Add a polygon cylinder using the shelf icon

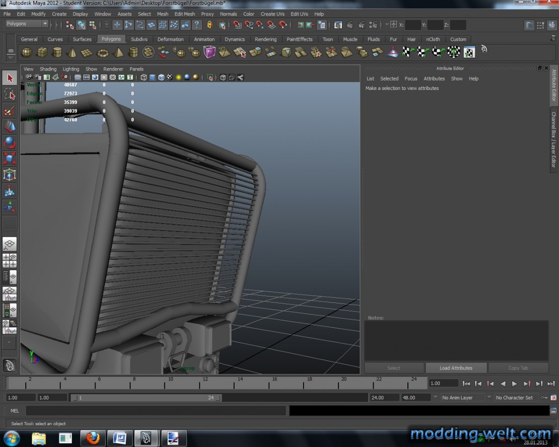coord(57,53)
